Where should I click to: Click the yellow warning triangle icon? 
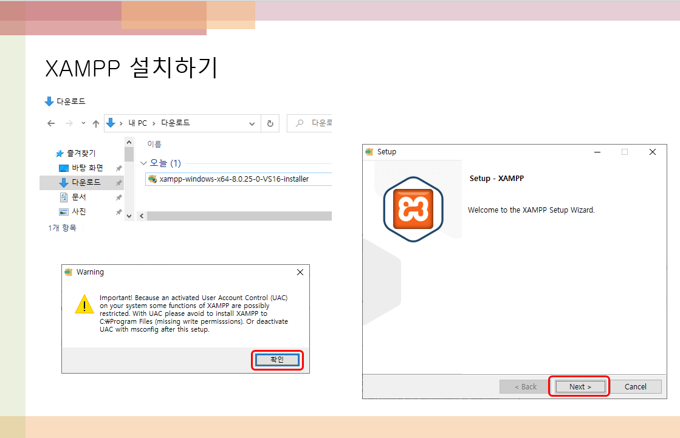click(84, 304)
